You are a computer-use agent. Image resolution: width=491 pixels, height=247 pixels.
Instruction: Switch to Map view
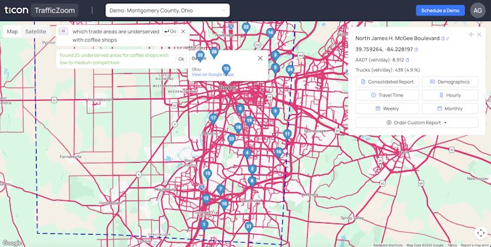pyautogui.click(x=12, y=31)
